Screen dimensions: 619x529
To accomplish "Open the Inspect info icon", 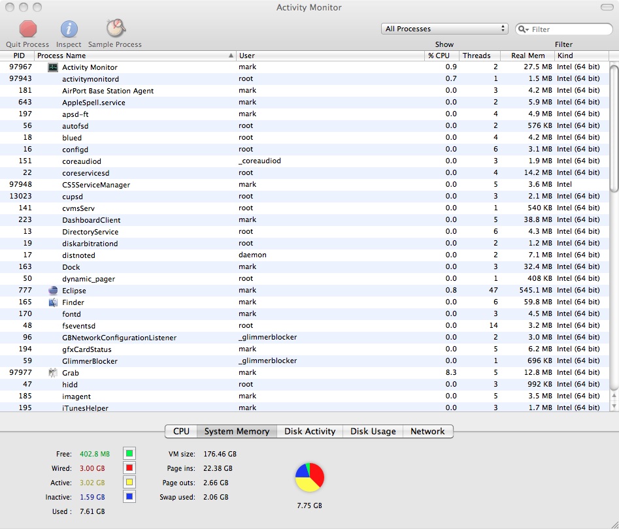I will (69, 29).
